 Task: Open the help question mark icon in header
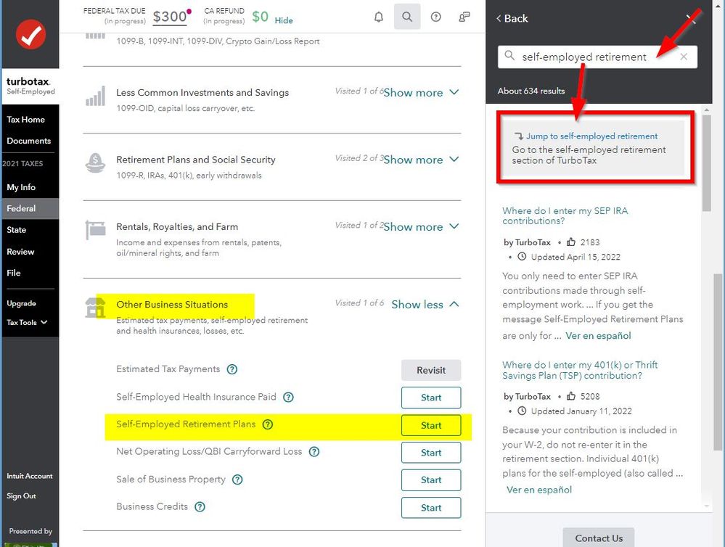[x=435, y=17]
